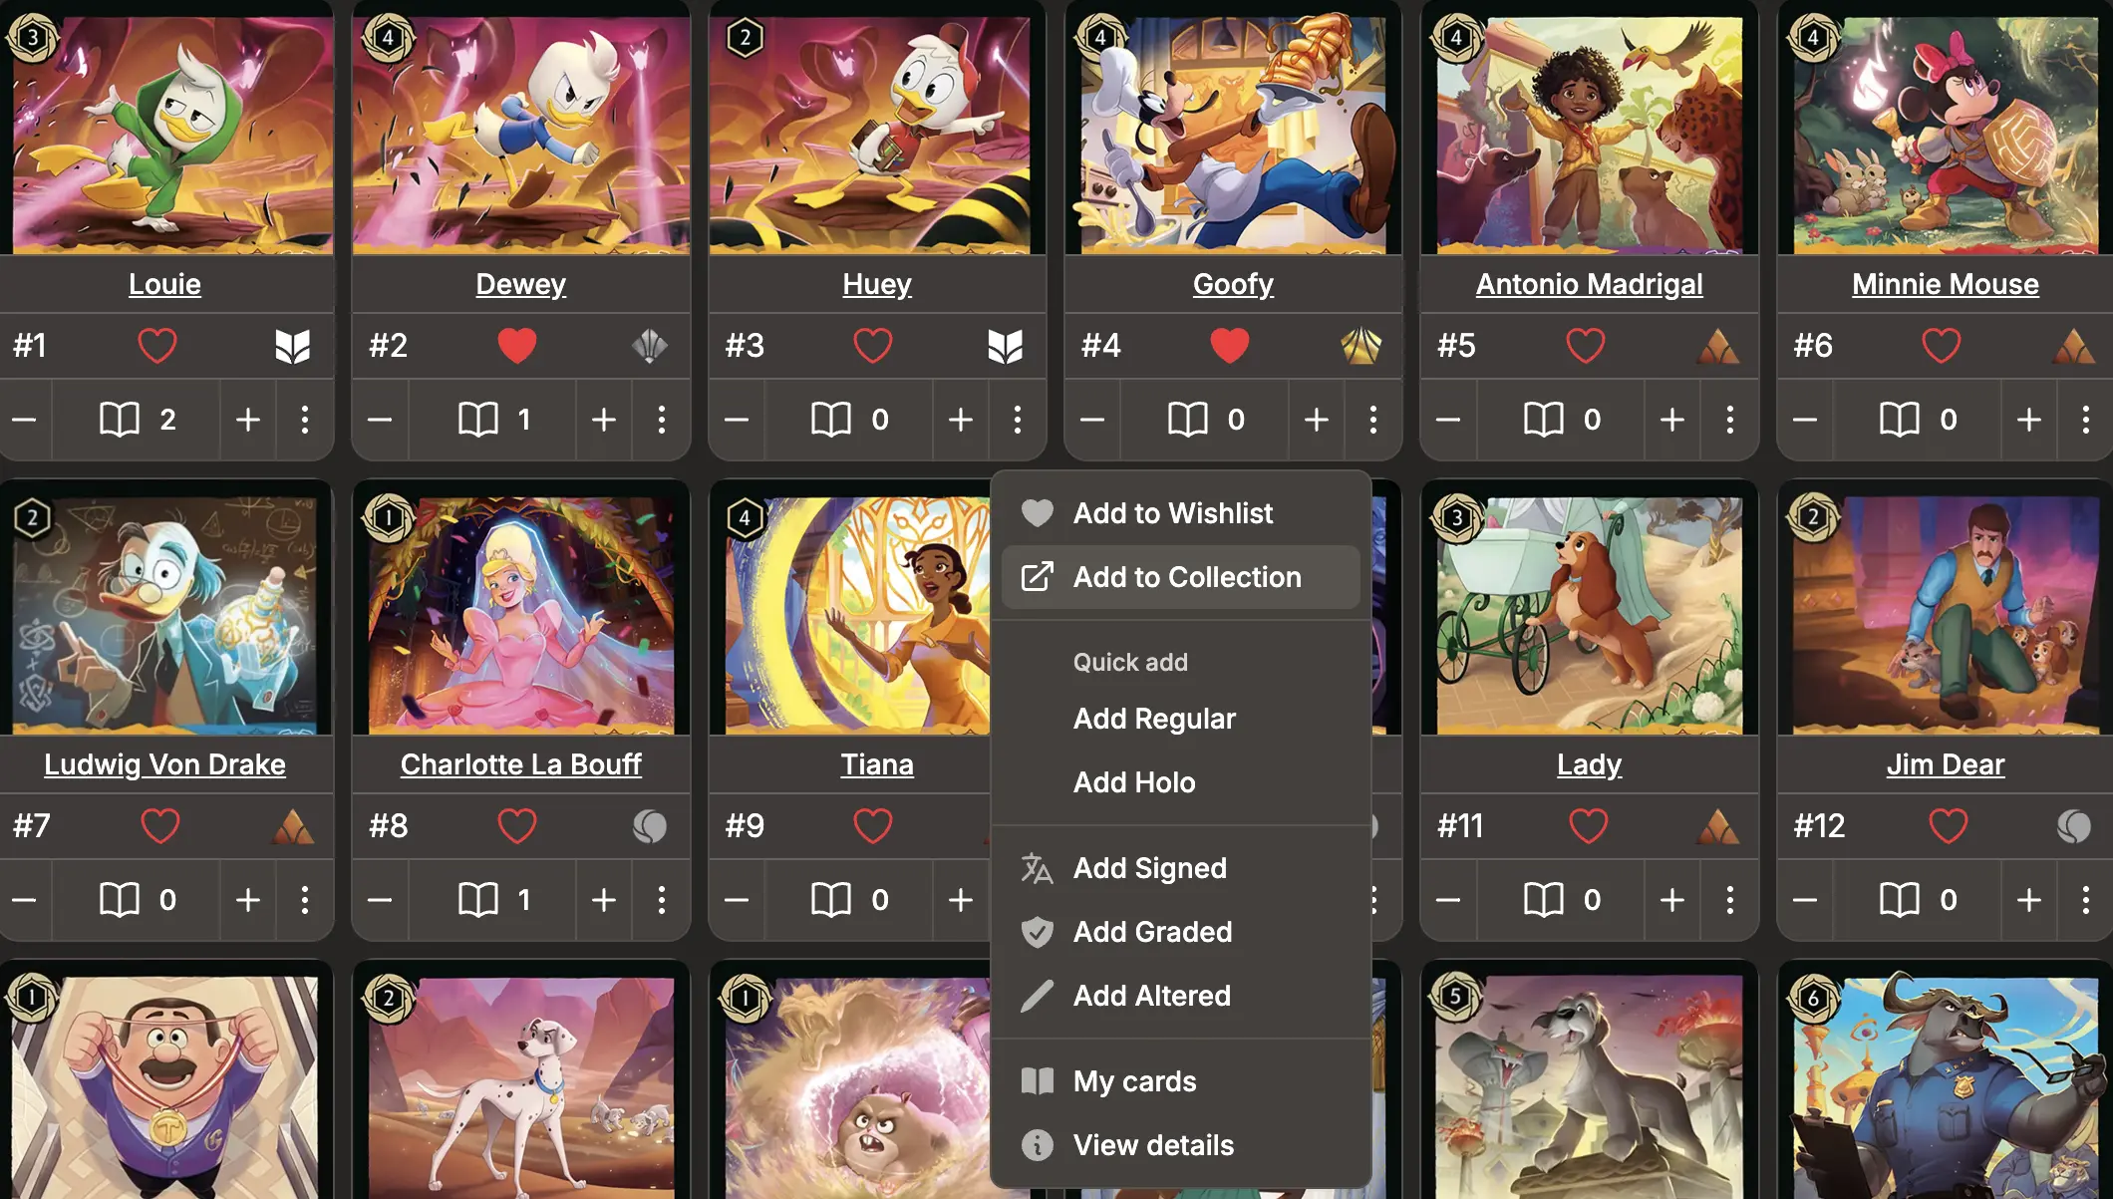Click the rarity icon on Goofy card
Image resolution: width=2113 pixels, height=1199 pixels.
[x=1360, y=346]
